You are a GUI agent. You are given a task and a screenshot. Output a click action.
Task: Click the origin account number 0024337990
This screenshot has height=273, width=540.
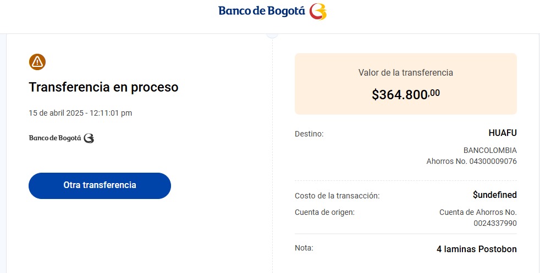(x=495, y=224)
